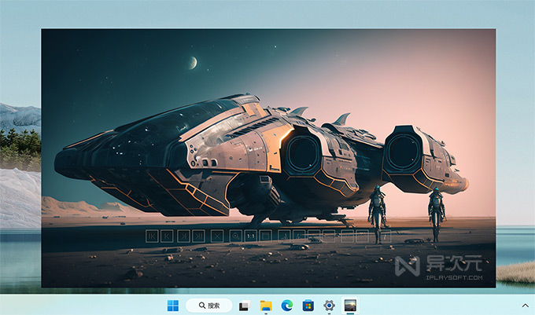Screen dimensions: 535x315
Task: Show image at 1:1 actual size
Action: [250, 235]
